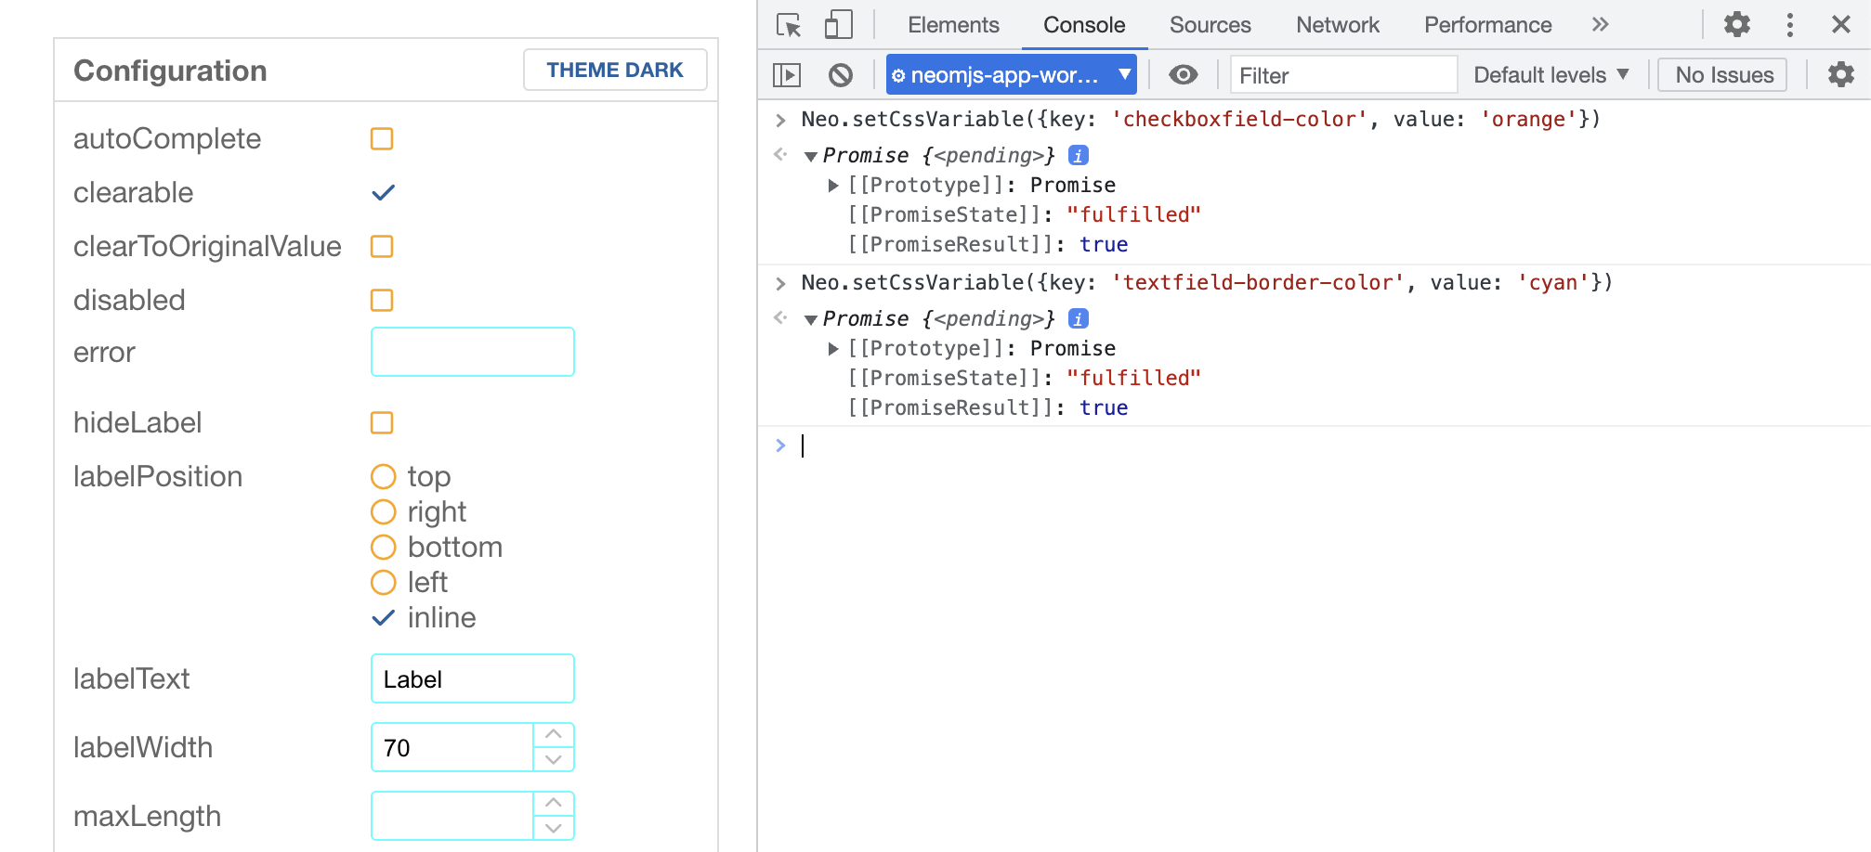Show the console sidebar icon
This screenshot has width=1871, height=852.
coord(787,75)
